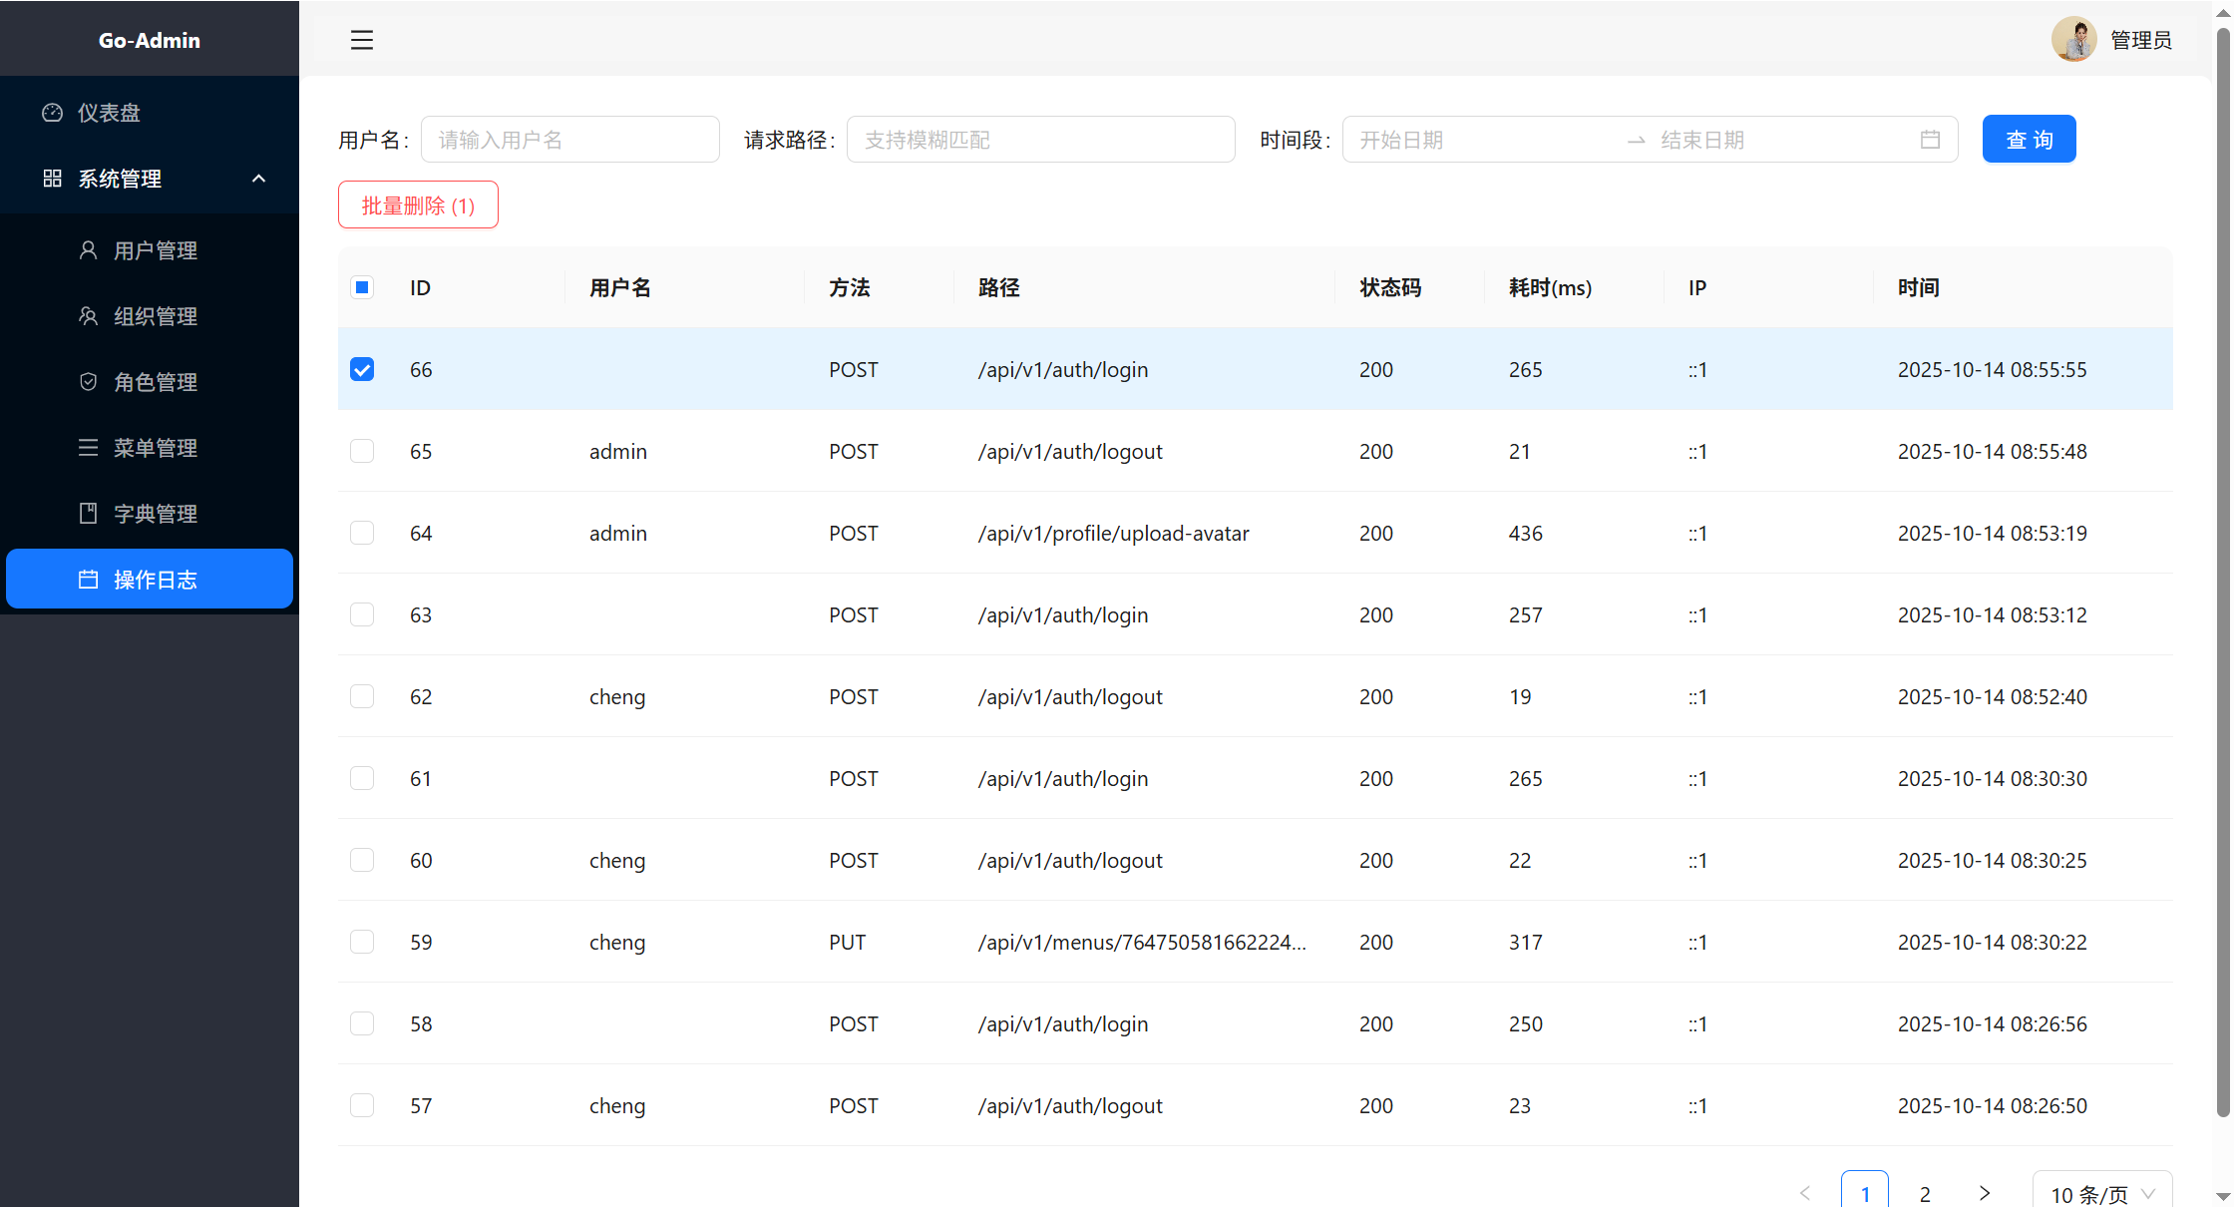Click the Menu Management list icon
This screenshot has width=2234, height=1207.
click(x=88, y=448)
